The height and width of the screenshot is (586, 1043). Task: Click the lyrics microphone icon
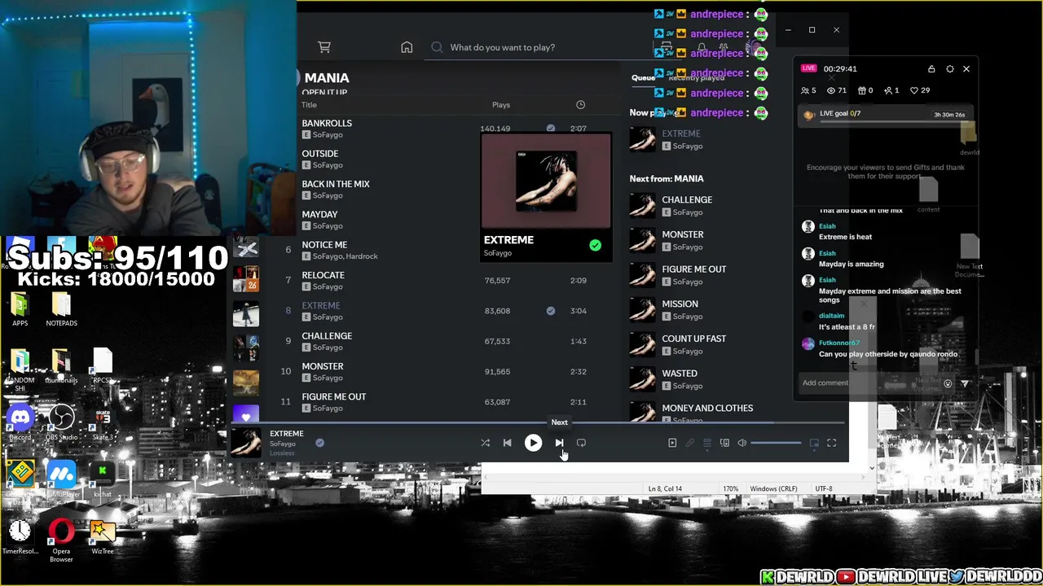(x=689, y=443)
